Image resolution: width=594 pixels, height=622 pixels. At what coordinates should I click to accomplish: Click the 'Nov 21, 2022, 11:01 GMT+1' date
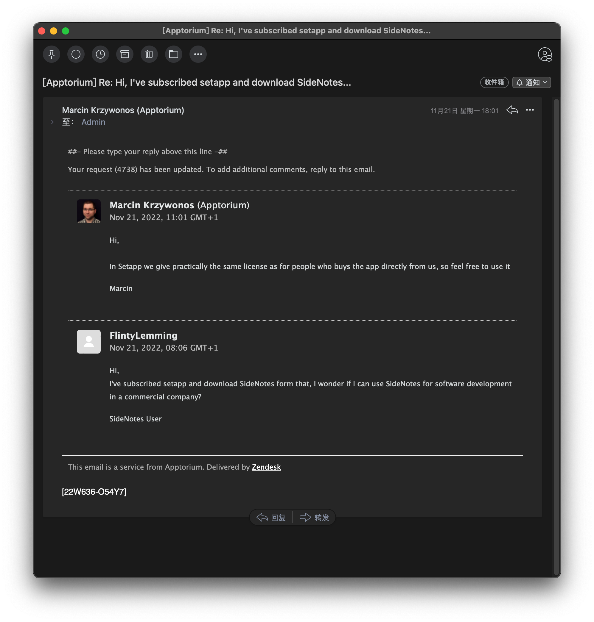pos(164,218)
